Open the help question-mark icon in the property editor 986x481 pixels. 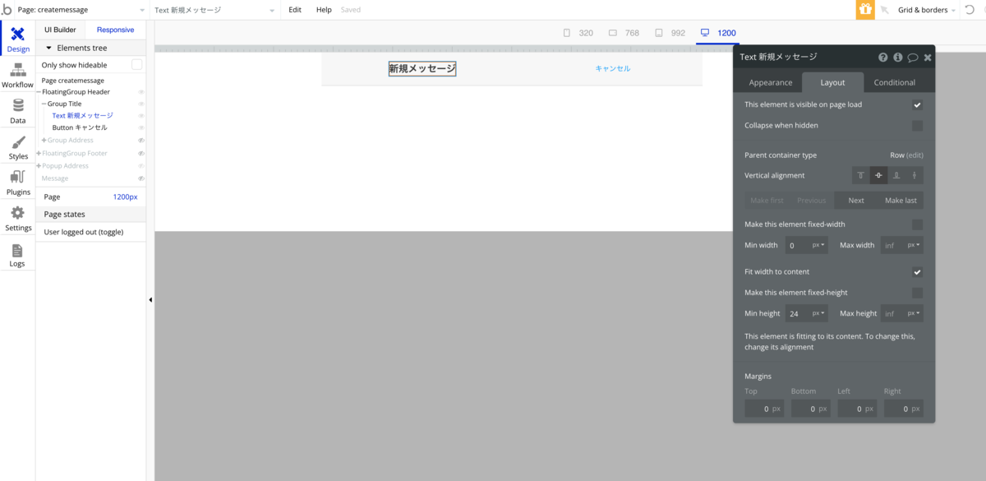tap(883, 58)
